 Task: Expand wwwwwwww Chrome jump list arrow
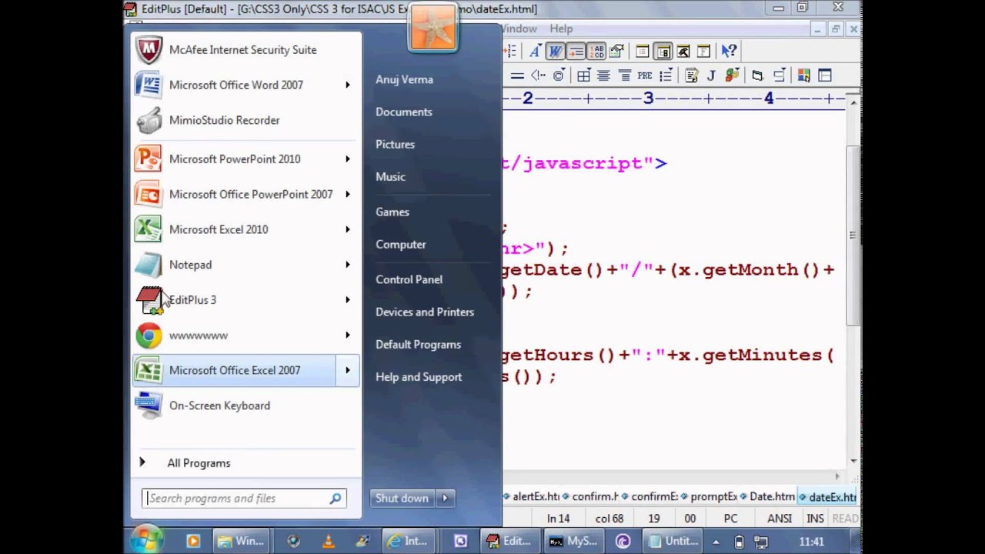coord(348,336)
